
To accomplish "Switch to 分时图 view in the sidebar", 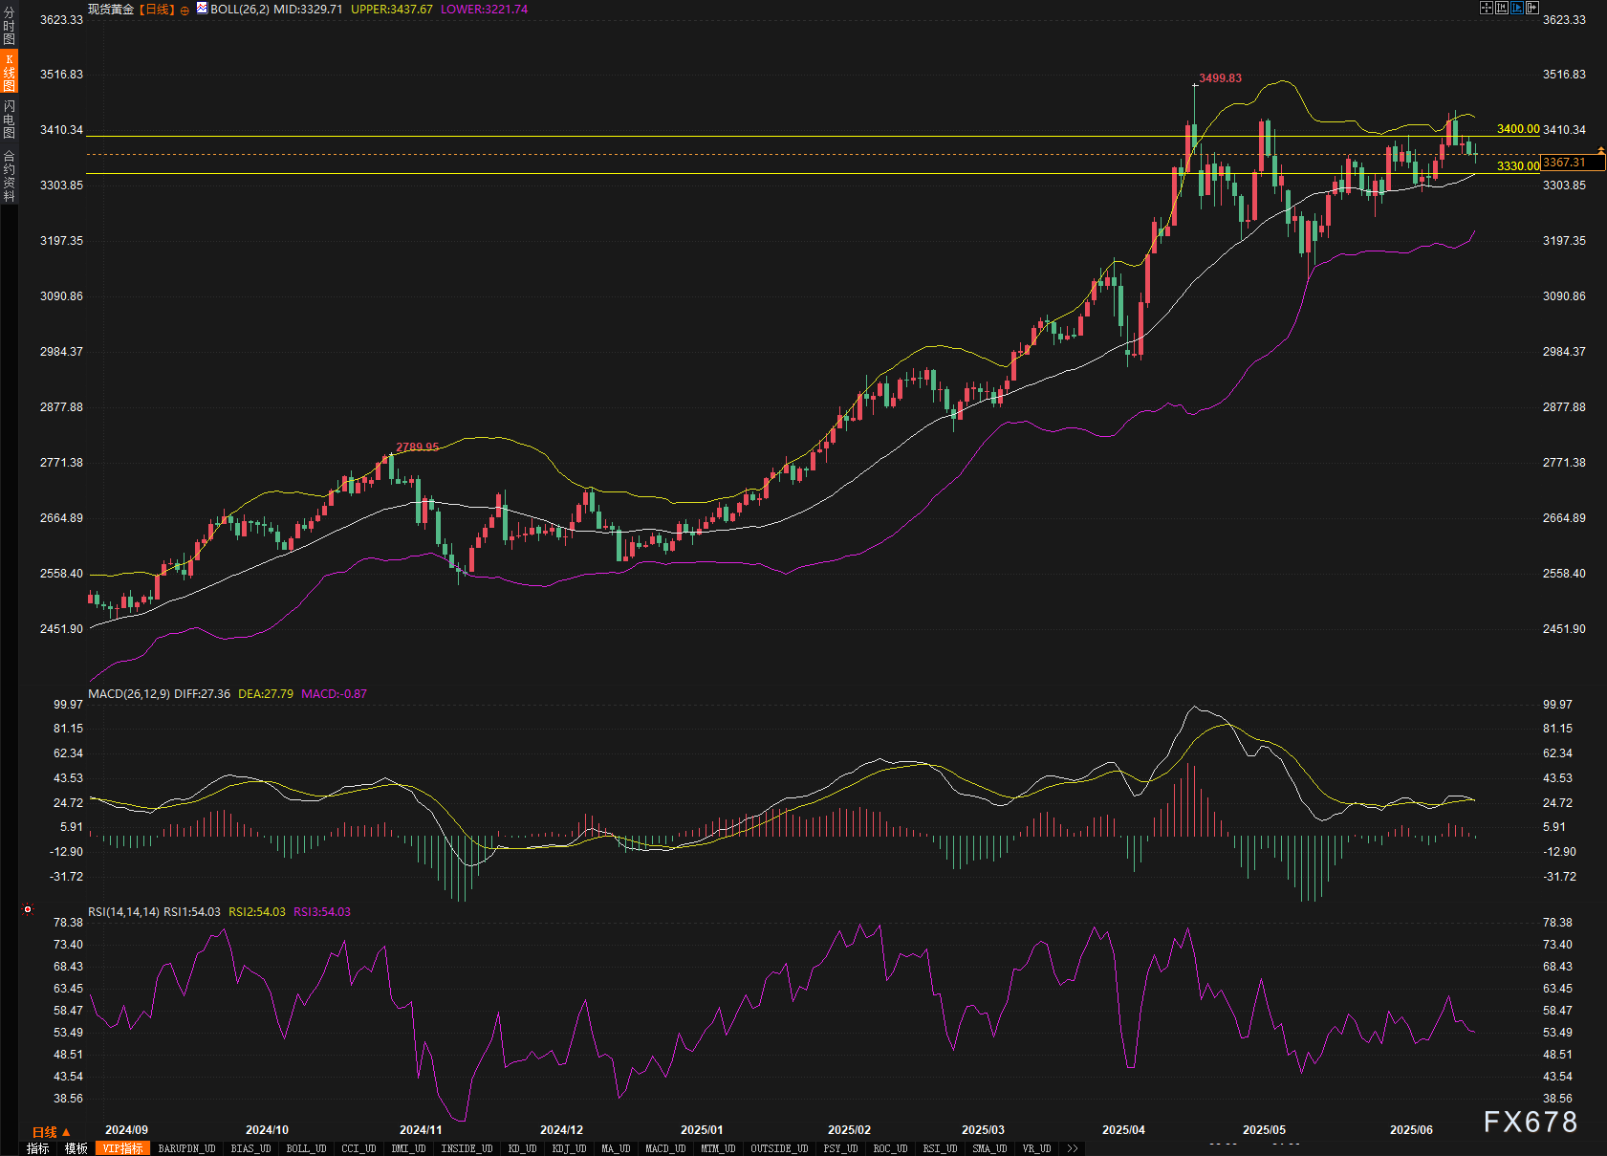I will click(9, 26).
